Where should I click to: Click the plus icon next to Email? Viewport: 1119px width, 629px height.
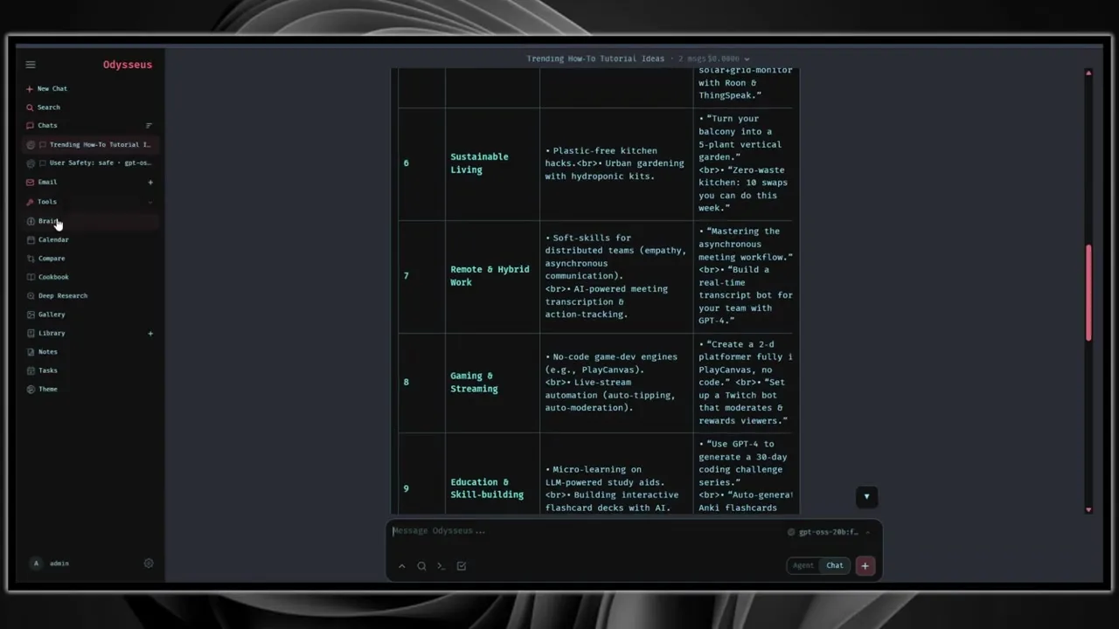point(150,183)
